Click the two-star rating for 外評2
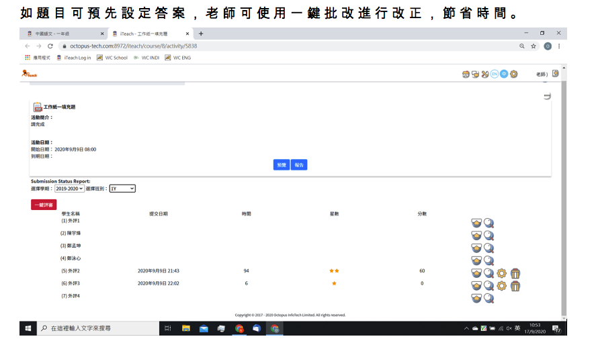Image resolution: width=594 pixels, height=351 pixels. click(x=334, y=271)
